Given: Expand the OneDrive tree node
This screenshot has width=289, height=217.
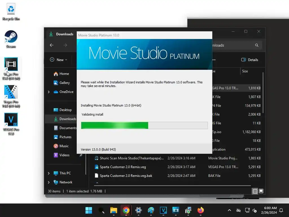Looking at the screenshot, I should (x=49, y=92).
